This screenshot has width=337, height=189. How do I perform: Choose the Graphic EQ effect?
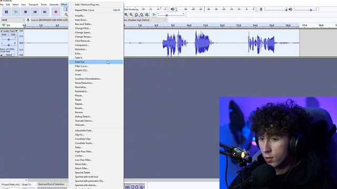pyautogui.click(x=96, y=70)
